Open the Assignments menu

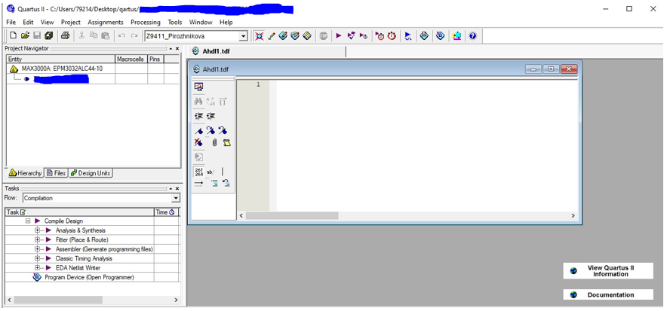(x=106, y=22)
